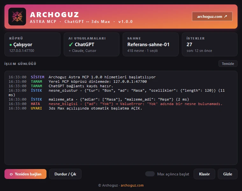The image size is (242, 191).
Task: Click the Yeniden bağlan button
Action: [25, 174]
